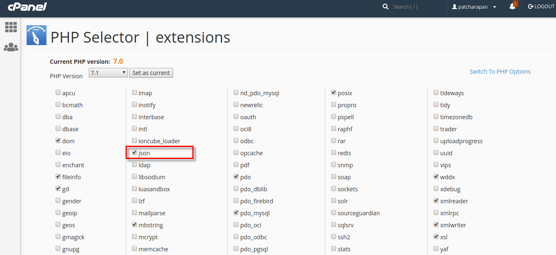
Task: Click the uuid extension label
Action: 446,153
